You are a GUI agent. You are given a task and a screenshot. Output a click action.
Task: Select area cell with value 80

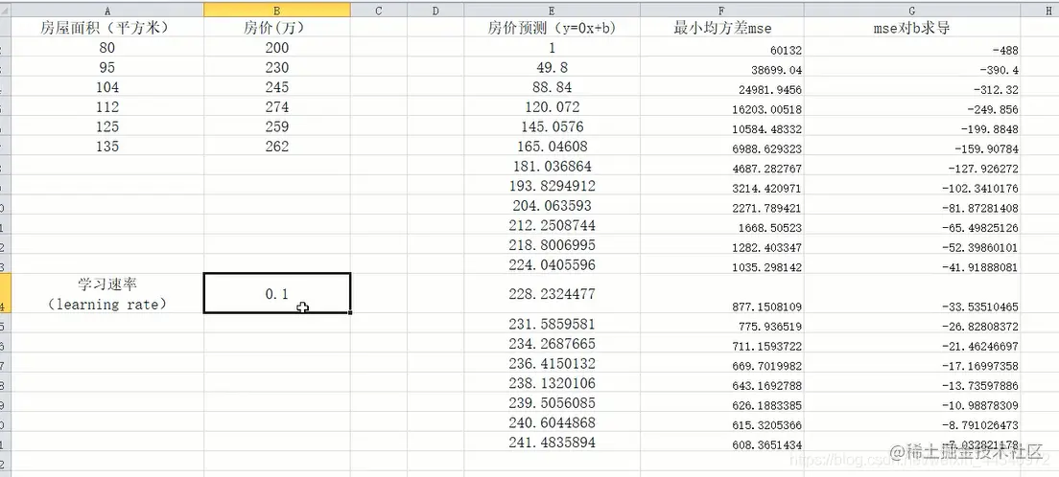(107, 48)
